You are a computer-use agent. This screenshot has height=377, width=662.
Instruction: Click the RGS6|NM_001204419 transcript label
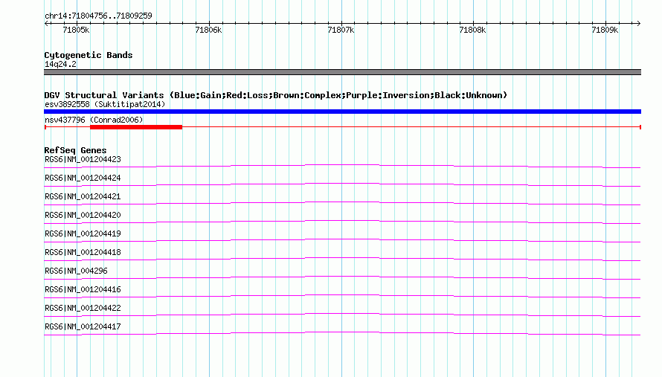(x=83, y=234)
